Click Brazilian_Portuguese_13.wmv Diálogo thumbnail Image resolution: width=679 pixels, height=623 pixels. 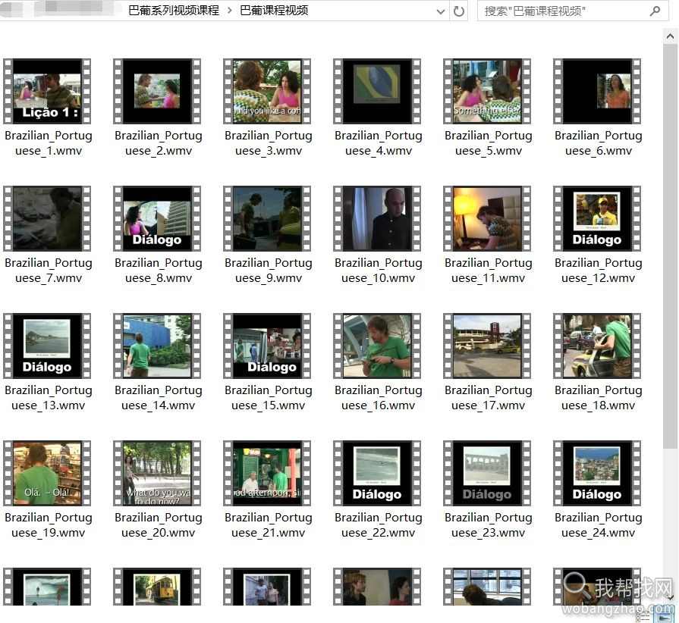[47, 346]
